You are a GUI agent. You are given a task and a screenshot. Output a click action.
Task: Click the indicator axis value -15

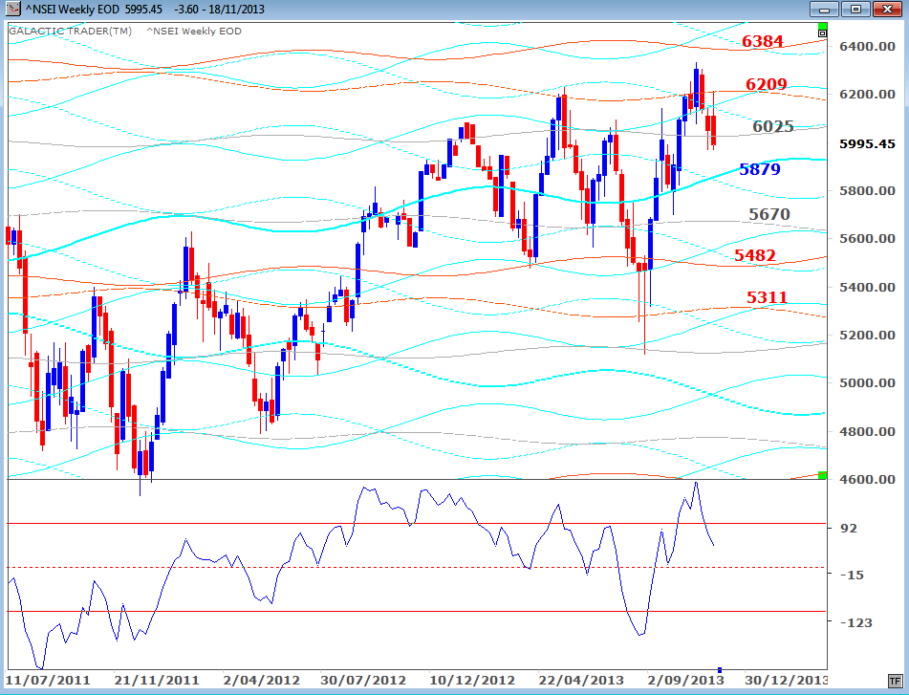852,575
